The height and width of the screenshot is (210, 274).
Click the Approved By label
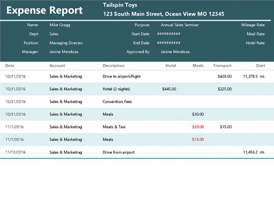pyautogui.click(x=138, y=52)
